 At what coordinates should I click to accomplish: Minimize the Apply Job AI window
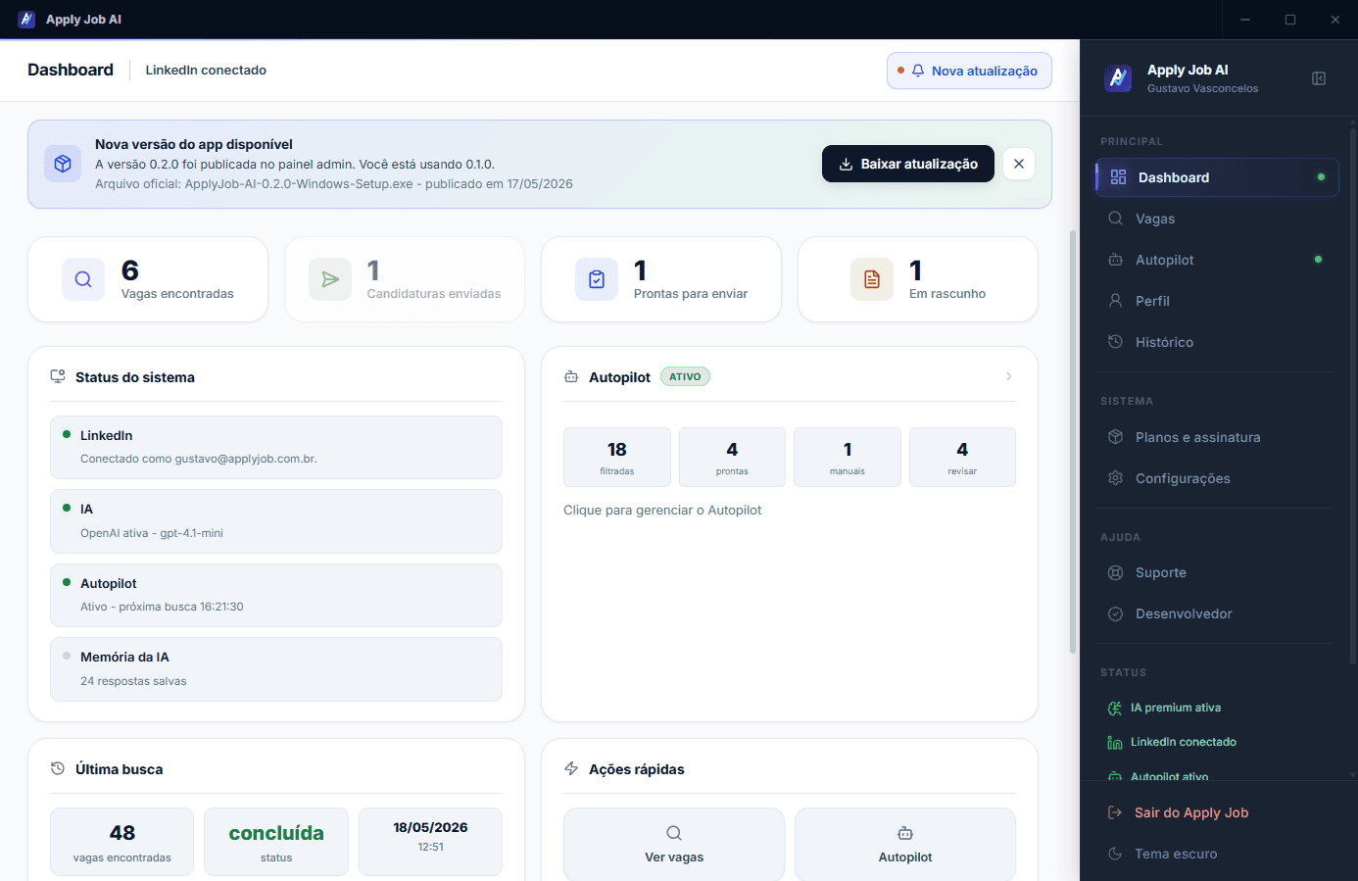[x=1245, y=20]
